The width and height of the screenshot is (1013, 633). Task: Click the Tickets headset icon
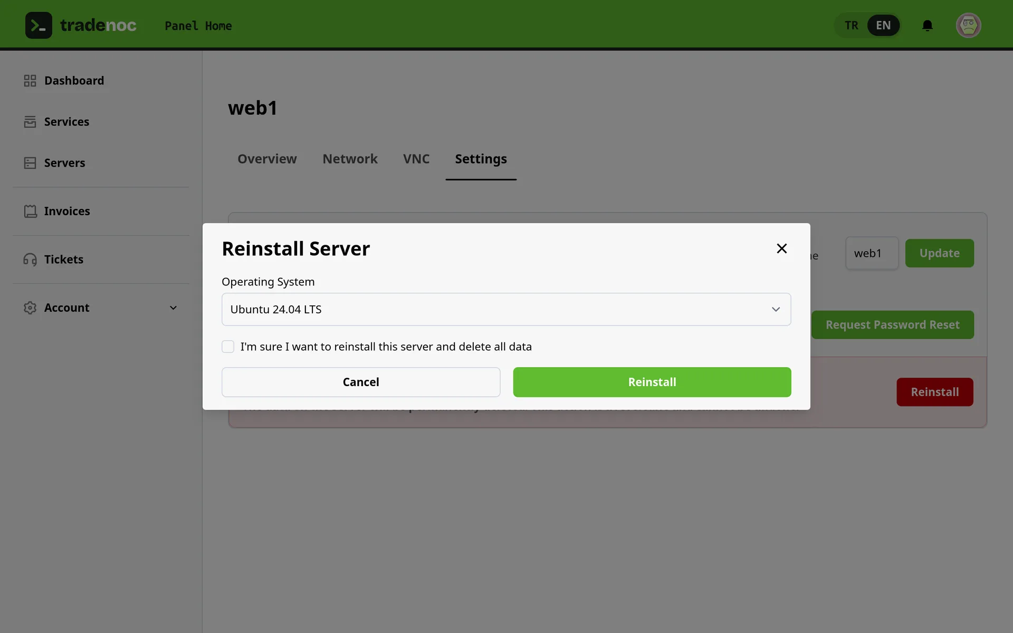(30, 260)
